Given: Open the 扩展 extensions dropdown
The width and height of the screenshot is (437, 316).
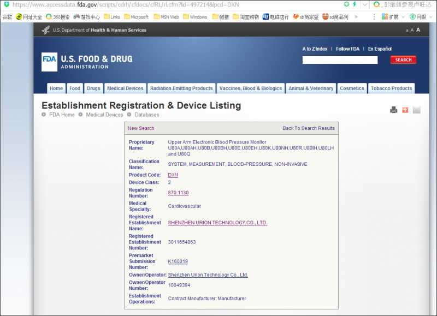Looking at the screenshot, I should [x=393, y=17].
